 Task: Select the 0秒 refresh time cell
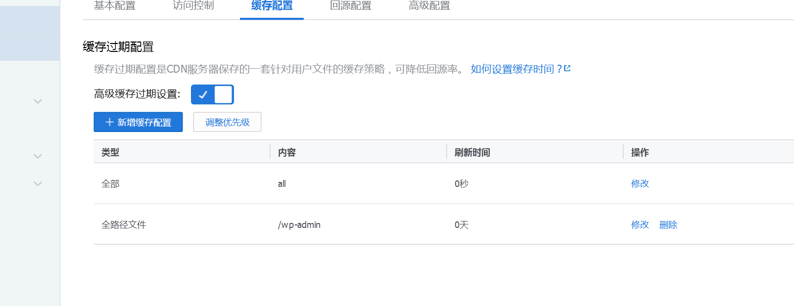pyautogui.click(x=462, y=183)
